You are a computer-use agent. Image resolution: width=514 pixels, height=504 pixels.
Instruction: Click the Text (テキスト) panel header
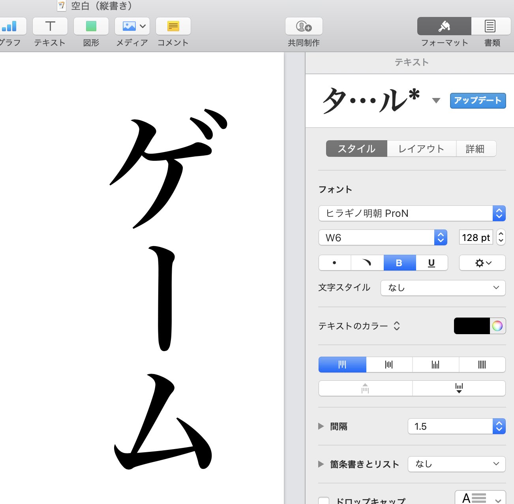click(411, 62)
